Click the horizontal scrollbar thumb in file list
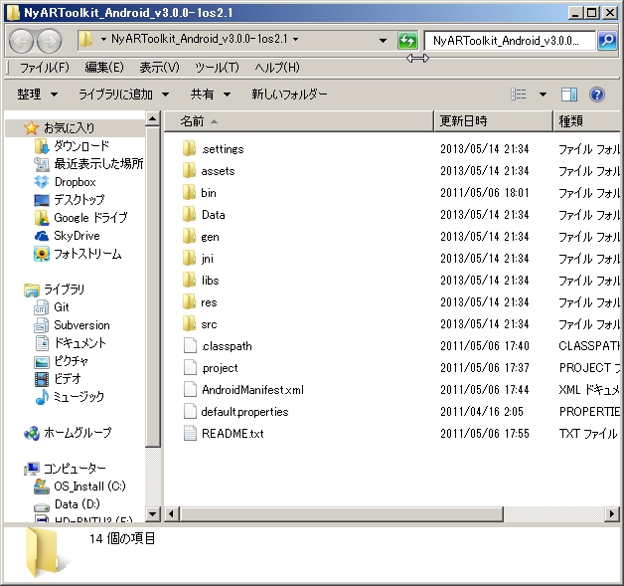This screenshot has width=624, height=586. coord(342,514)
